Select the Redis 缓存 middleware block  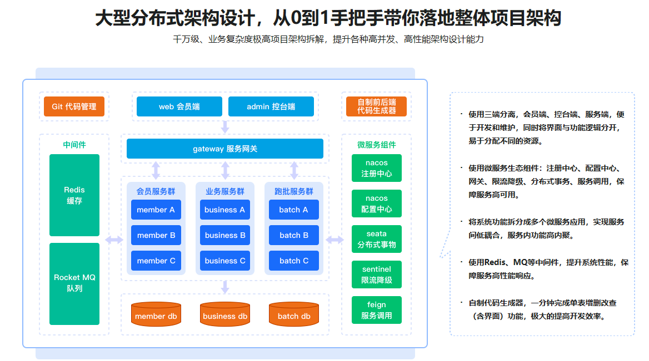(74, 195)
